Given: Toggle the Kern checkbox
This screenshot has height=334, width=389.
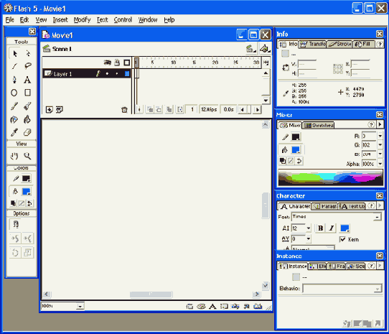Looking at the screenshot, I should pyautogui.click(x=342, y=239).
